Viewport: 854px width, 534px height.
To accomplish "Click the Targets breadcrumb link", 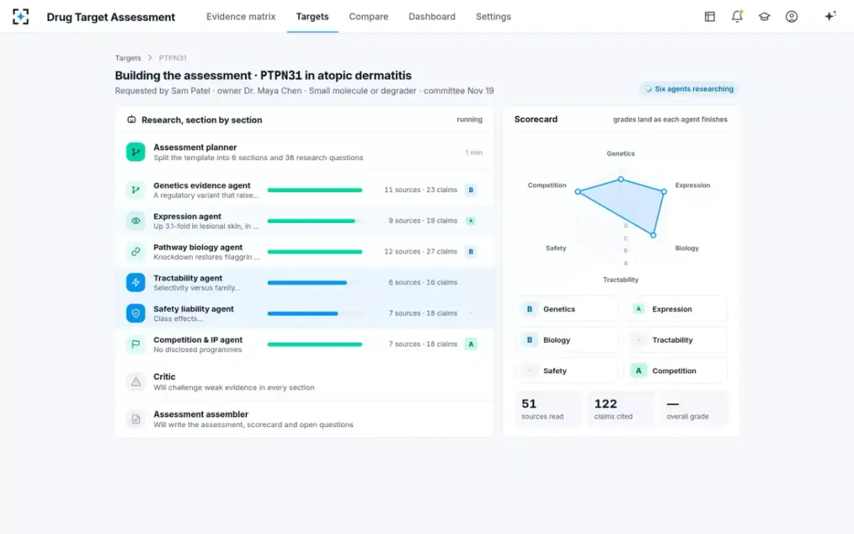I will pyautogui.click(x=128, y=58).
